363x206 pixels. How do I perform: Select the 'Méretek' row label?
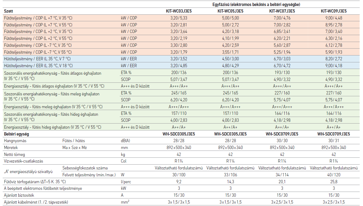11,148
